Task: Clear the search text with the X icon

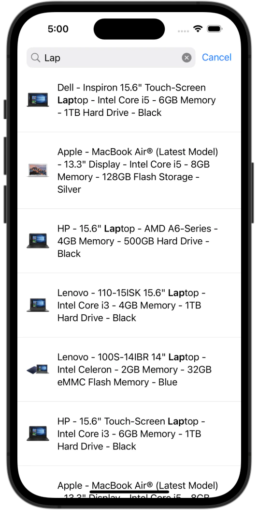Action: pos(186,58)
